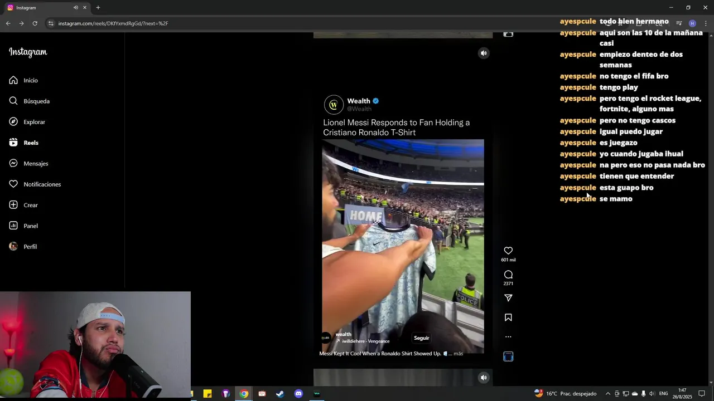Mute tab via tab speaker icon
The height and width of the screenshot is (401, 714).
pos(75,8)
